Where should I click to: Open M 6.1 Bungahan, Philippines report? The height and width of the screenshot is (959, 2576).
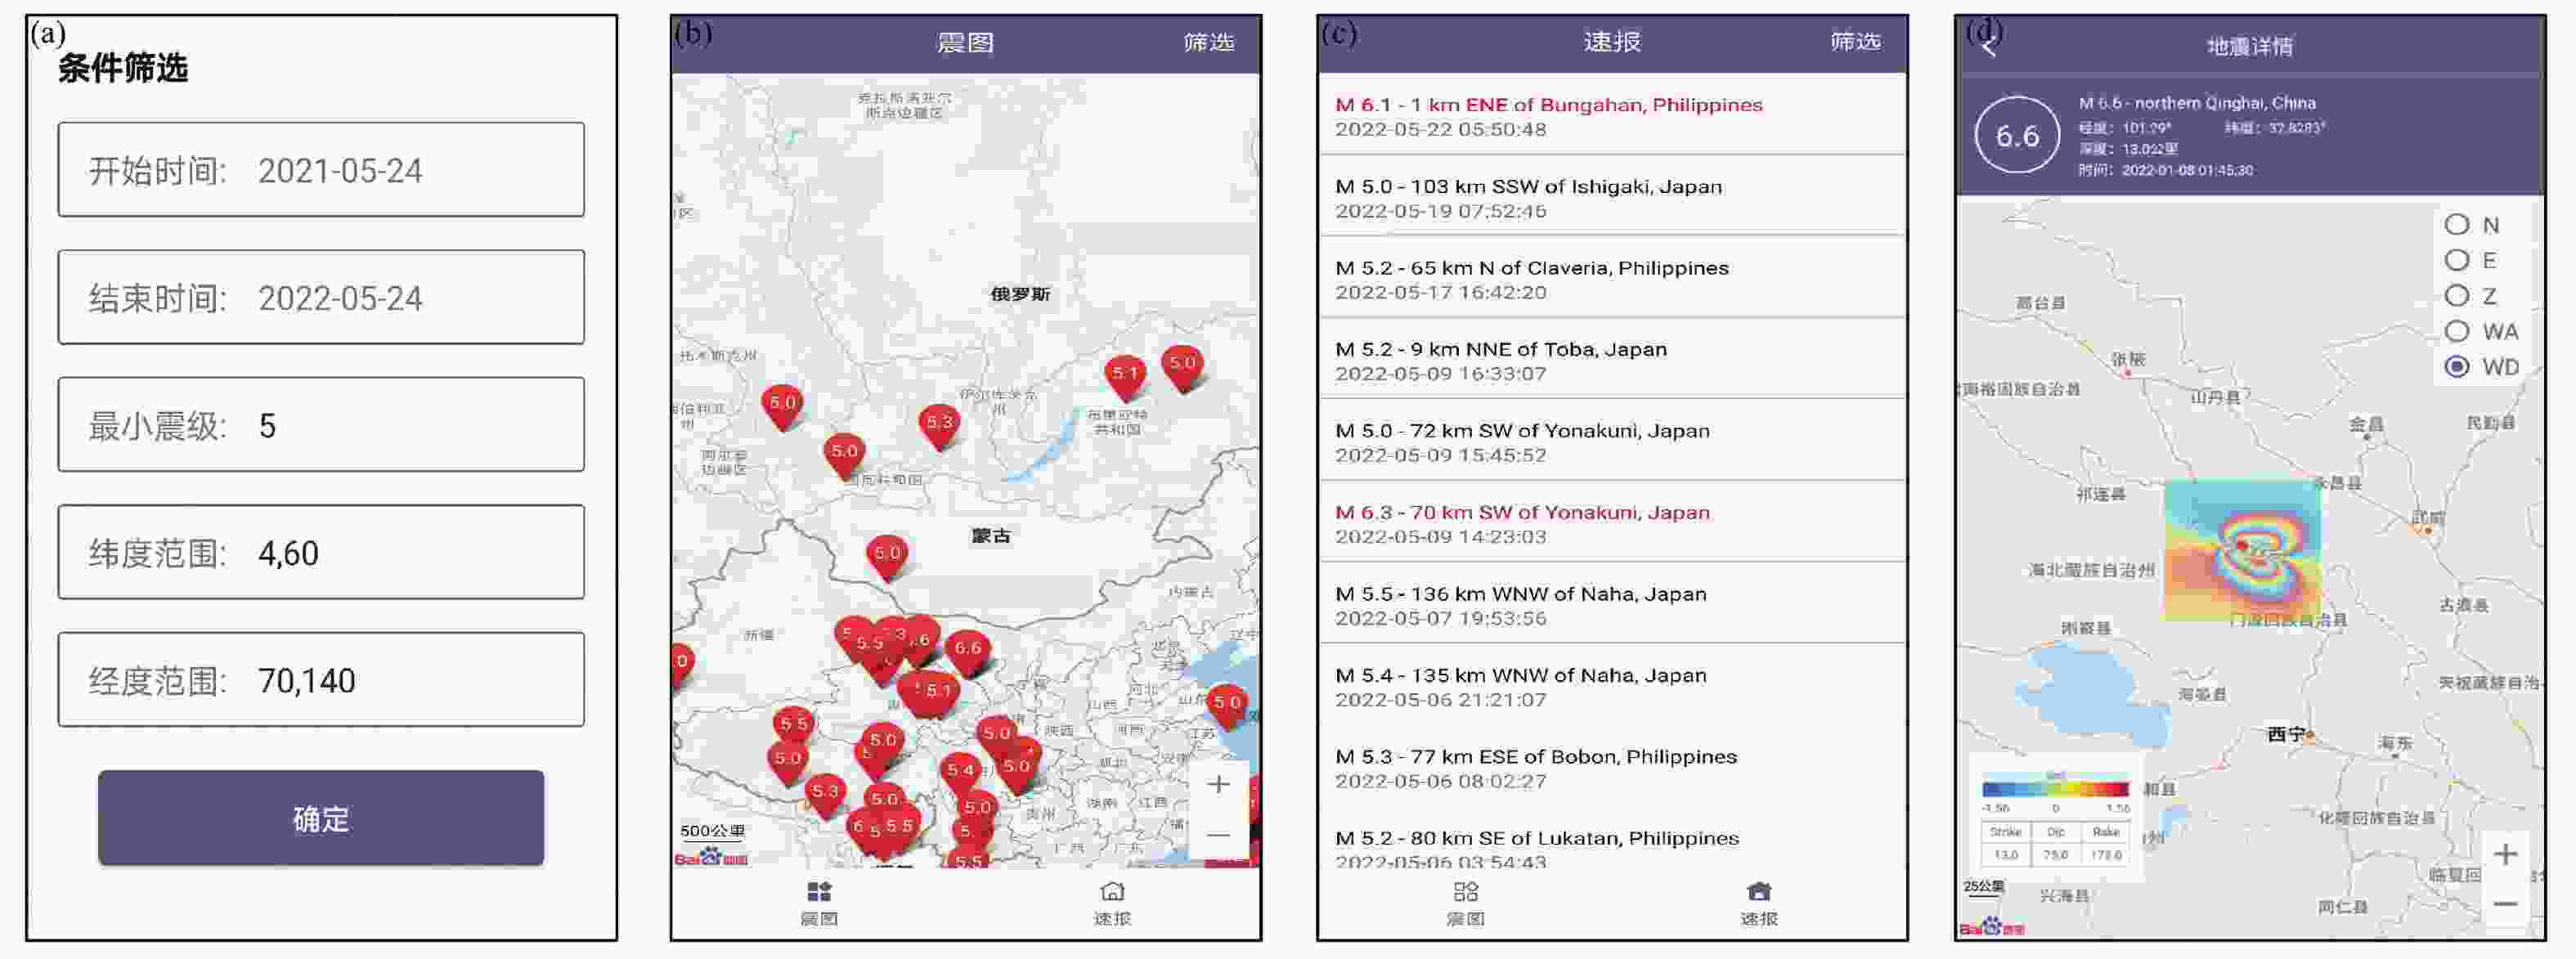[x=1612, y=115]
